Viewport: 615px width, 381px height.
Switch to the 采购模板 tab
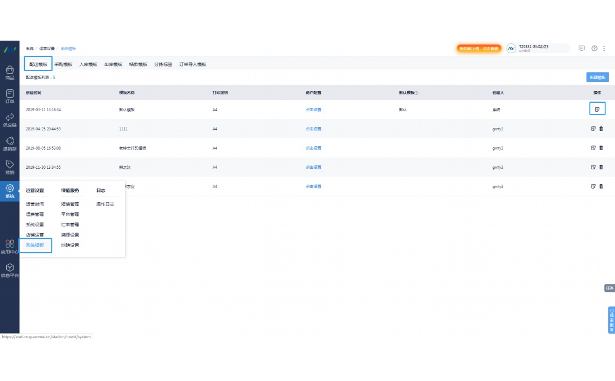(63, 64)
